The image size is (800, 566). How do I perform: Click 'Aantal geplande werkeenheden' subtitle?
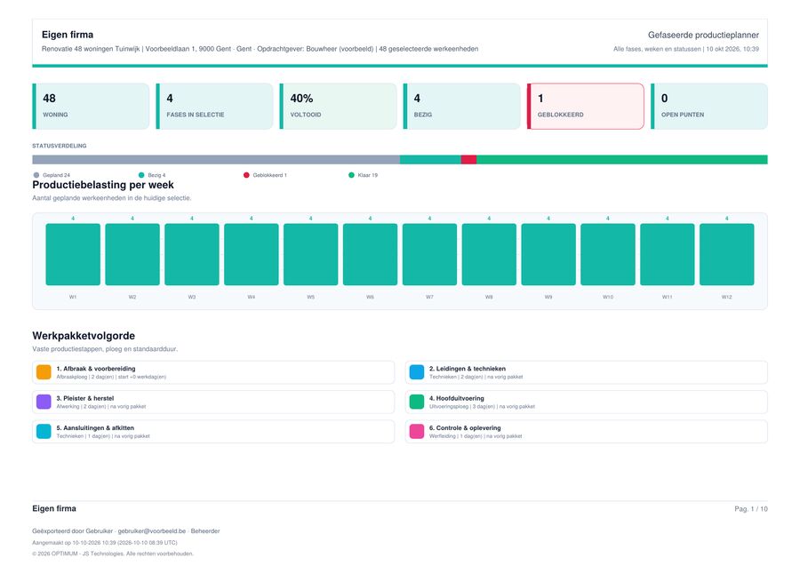[112, 198]
